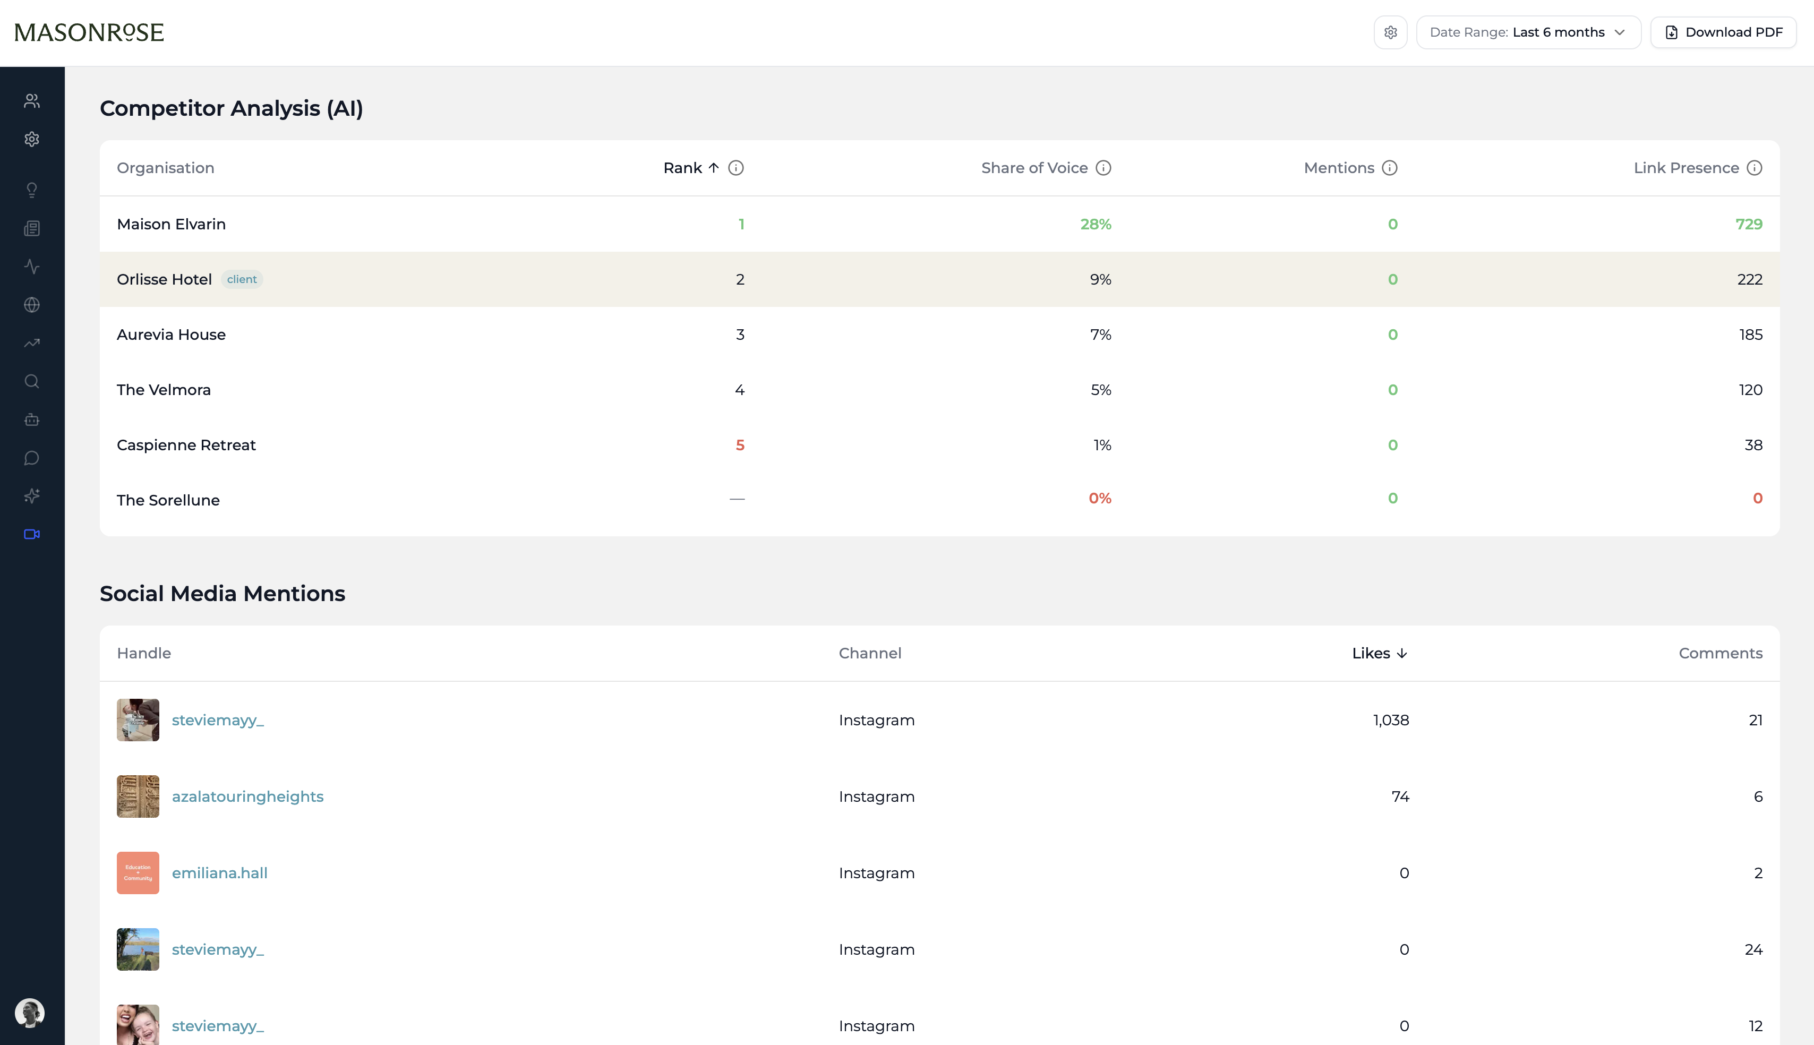Image resolution: width=1814 pixels, height=1045 pixels.
Task: Click the Share of Voice info icon
Action: (1103, 168)
